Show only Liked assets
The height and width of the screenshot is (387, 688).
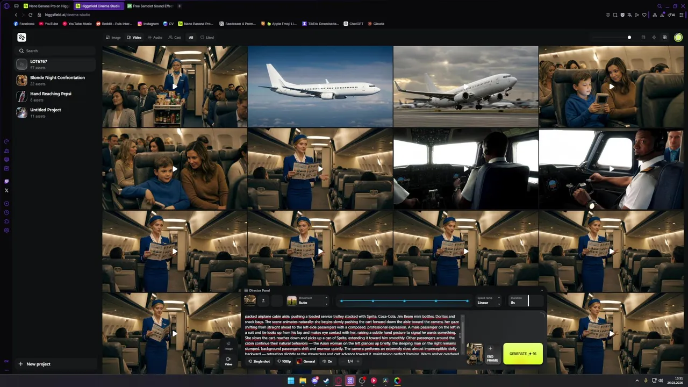click(x=207, y=38)
